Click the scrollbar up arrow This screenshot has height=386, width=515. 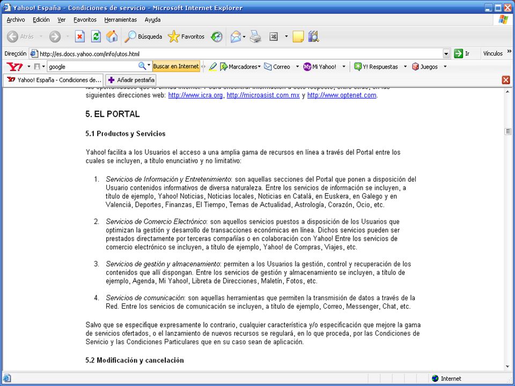click(x=508, y=92)
